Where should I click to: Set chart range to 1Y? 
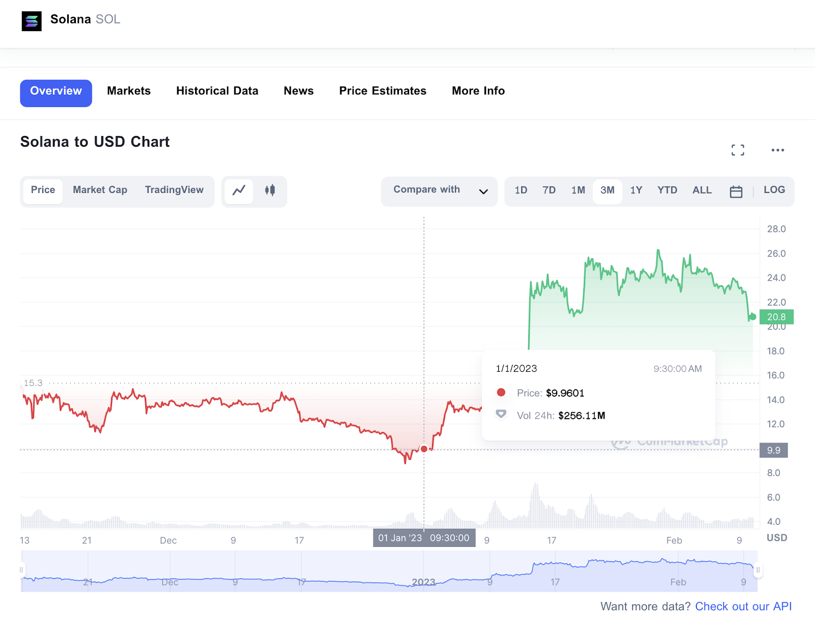pyautogui.click(x=636, y=190)
